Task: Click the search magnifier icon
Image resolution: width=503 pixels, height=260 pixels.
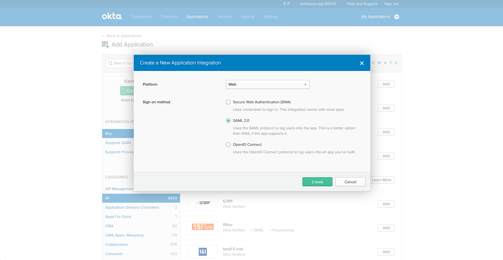Action: (110, 63)
